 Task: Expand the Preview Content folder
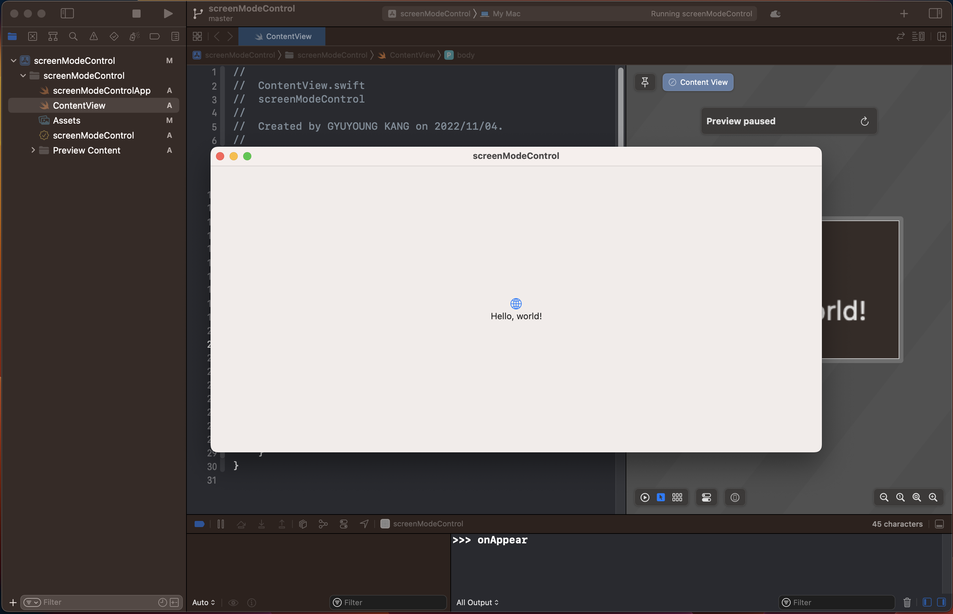coord(33,150)
